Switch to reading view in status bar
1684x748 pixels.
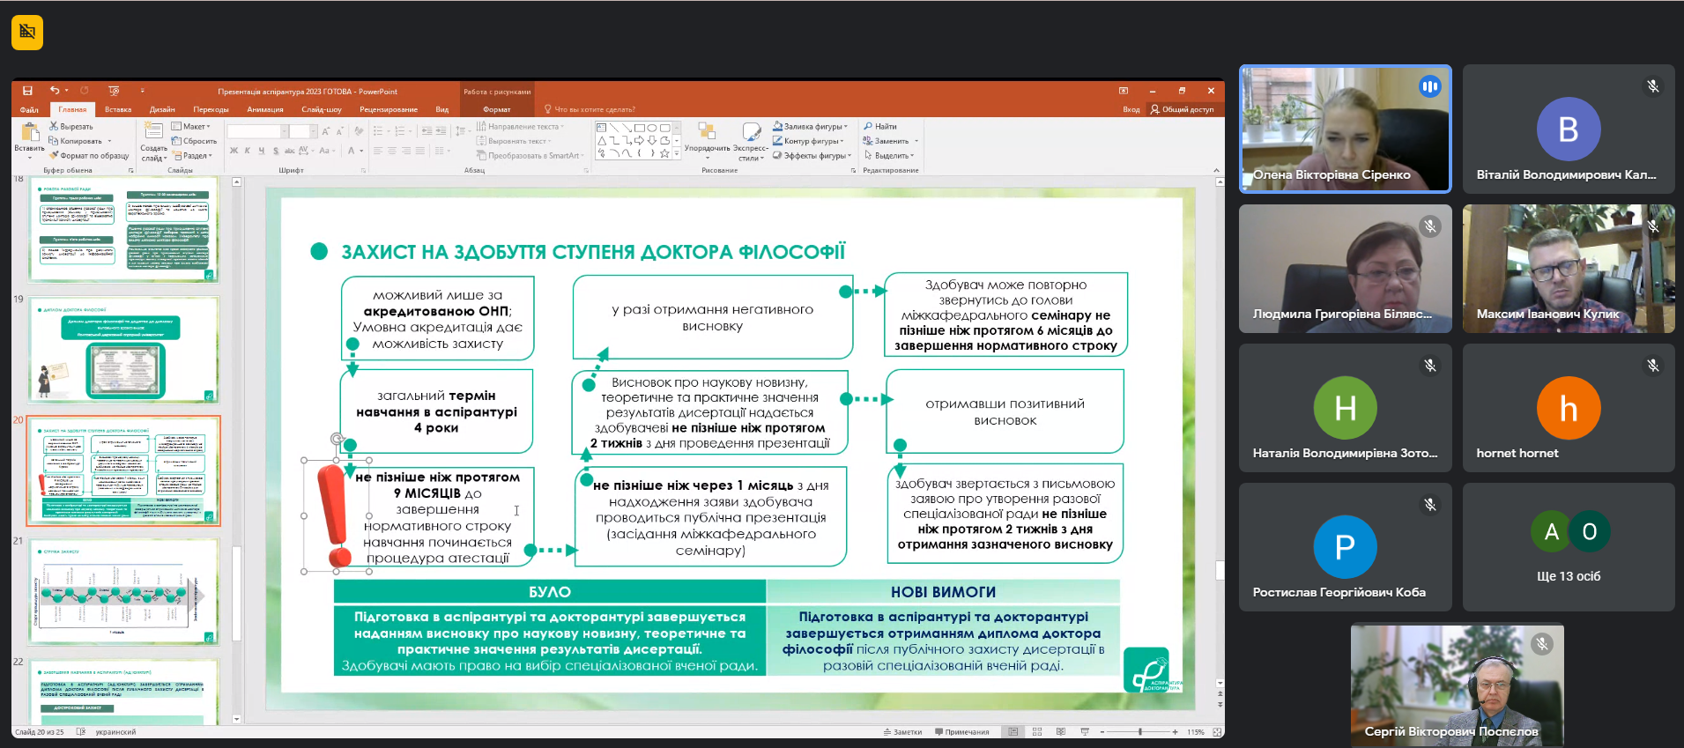click(1061, 732)
